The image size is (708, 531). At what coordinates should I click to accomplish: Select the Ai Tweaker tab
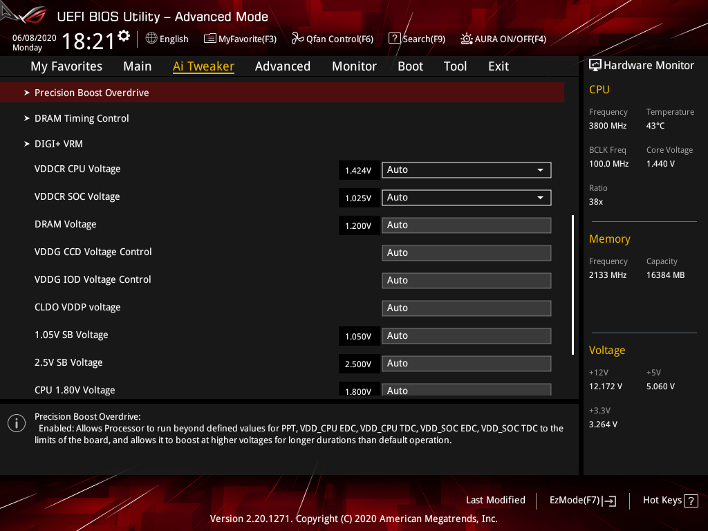click(203, 66)
